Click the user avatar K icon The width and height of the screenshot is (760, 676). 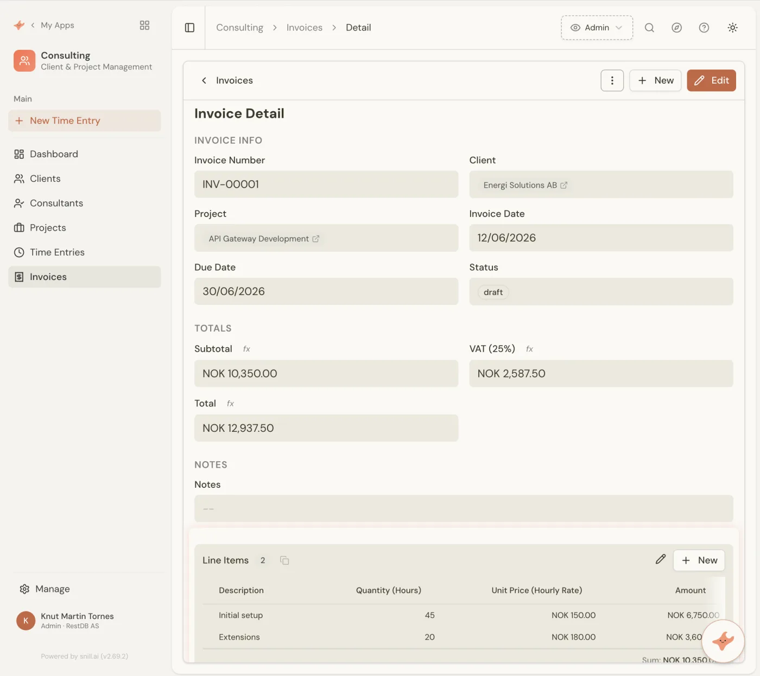pyautogui.click(x=26, y=621)
